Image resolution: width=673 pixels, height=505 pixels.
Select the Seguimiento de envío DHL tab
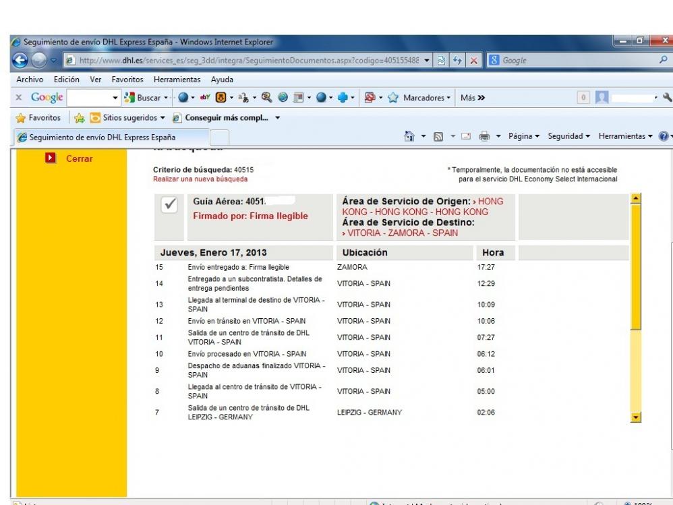coord(111,138)
